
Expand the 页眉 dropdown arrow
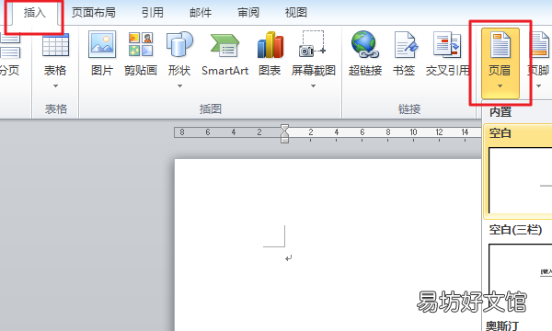tap(500, 86)
